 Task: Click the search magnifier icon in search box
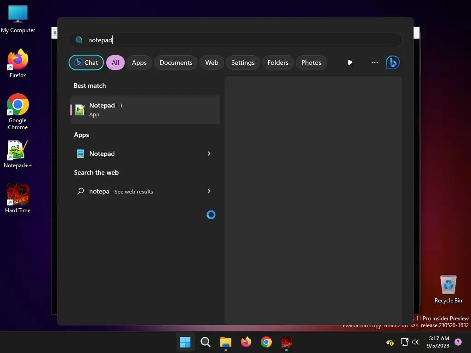click(79, 40)
